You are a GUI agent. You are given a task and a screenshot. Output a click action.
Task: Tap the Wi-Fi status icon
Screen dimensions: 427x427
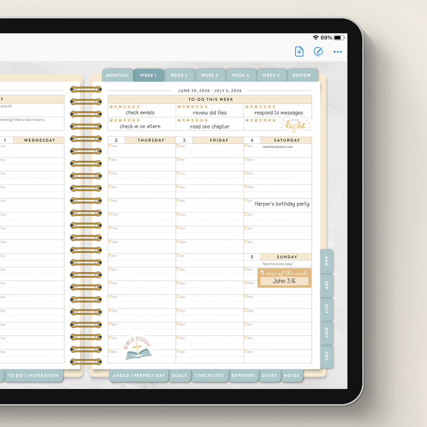click(316, 37)
